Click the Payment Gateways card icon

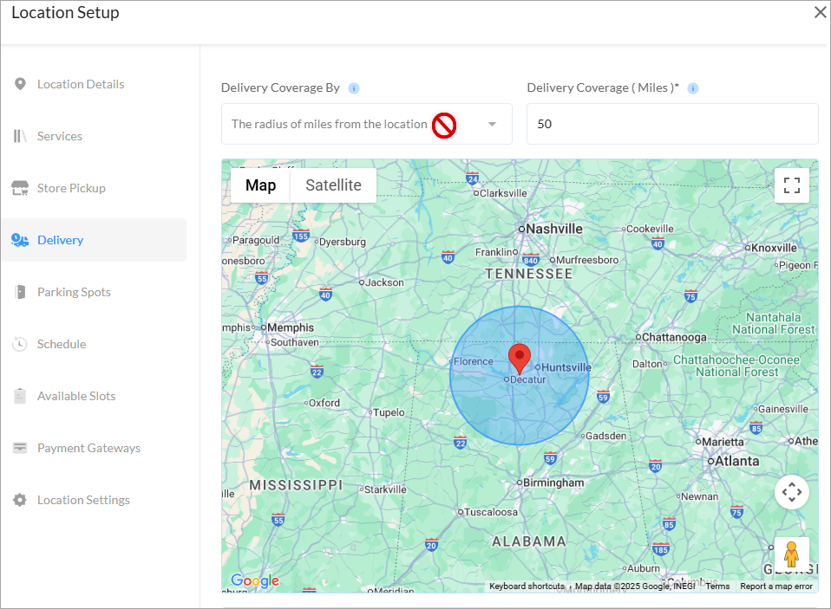pos(20,448)
